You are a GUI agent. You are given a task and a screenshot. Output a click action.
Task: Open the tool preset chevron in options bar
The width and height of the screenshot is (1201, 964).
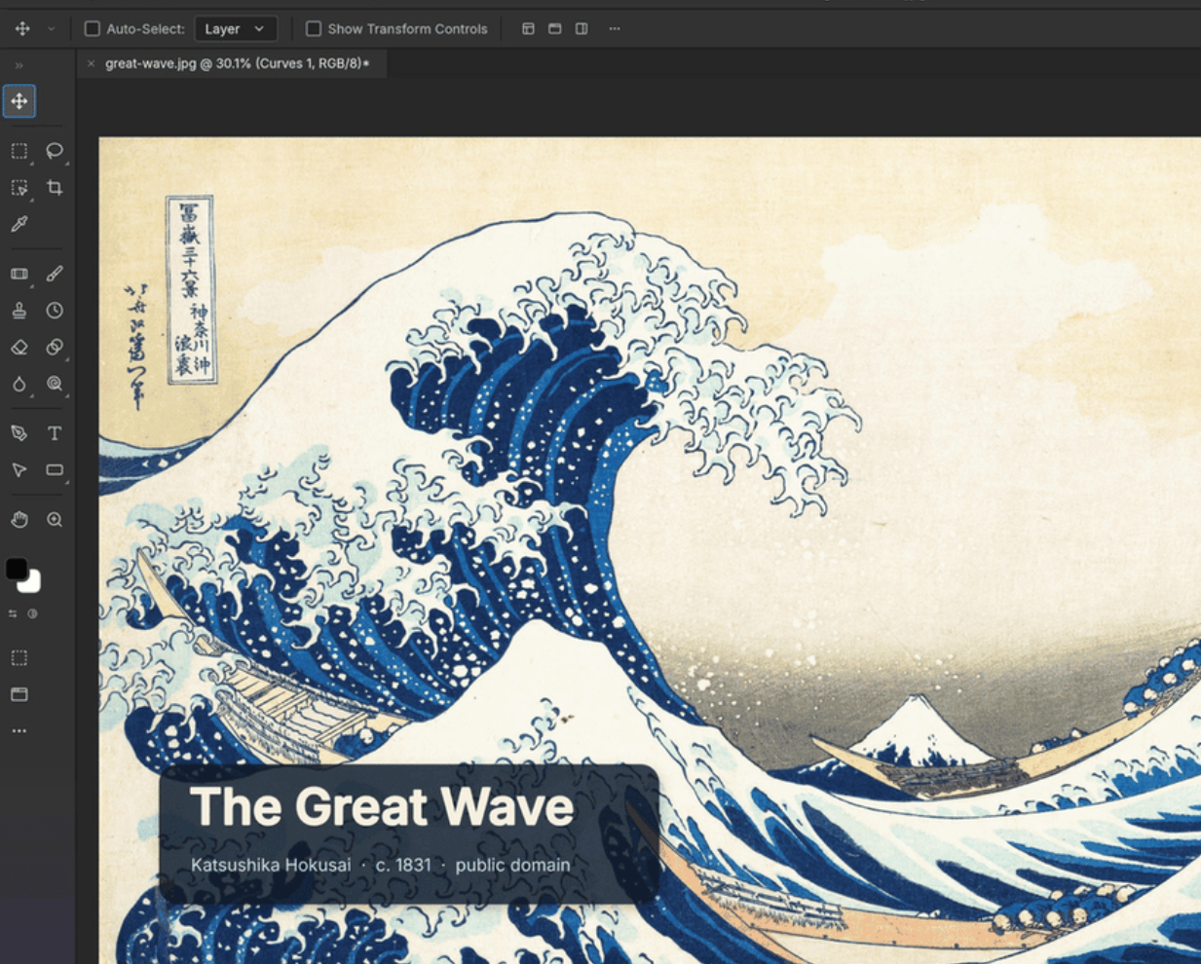point(52,29)
